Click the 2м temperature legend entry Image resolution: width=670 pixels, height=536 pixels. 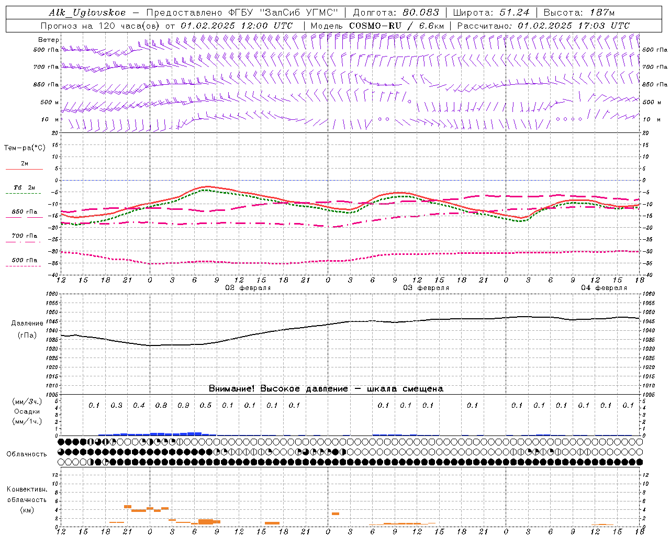tap(25, 164)
